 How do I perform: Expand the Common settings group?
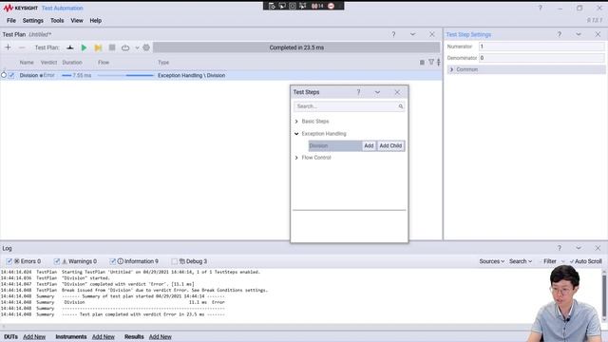point(451,69)
